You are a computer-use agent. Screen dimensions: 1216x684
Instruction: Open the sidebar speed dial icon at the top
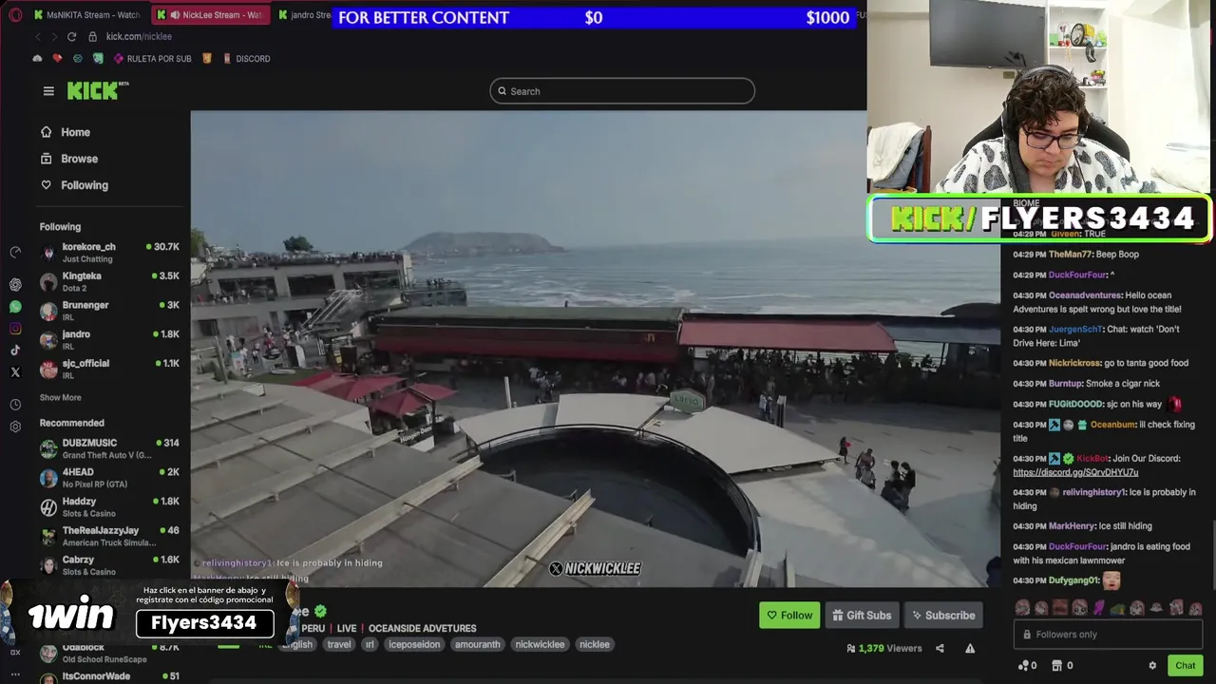pos(15,252)
